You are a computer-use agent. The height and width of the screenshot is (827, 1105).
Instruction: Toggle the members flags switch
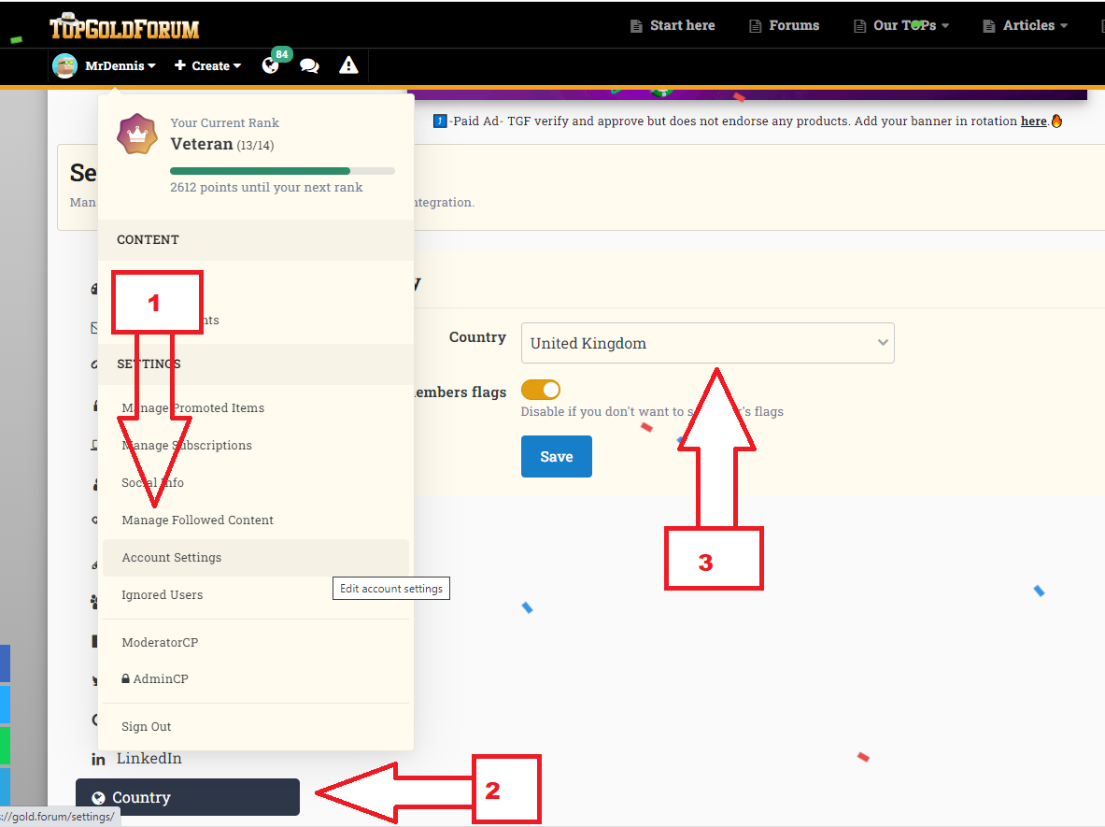point(541,390)
